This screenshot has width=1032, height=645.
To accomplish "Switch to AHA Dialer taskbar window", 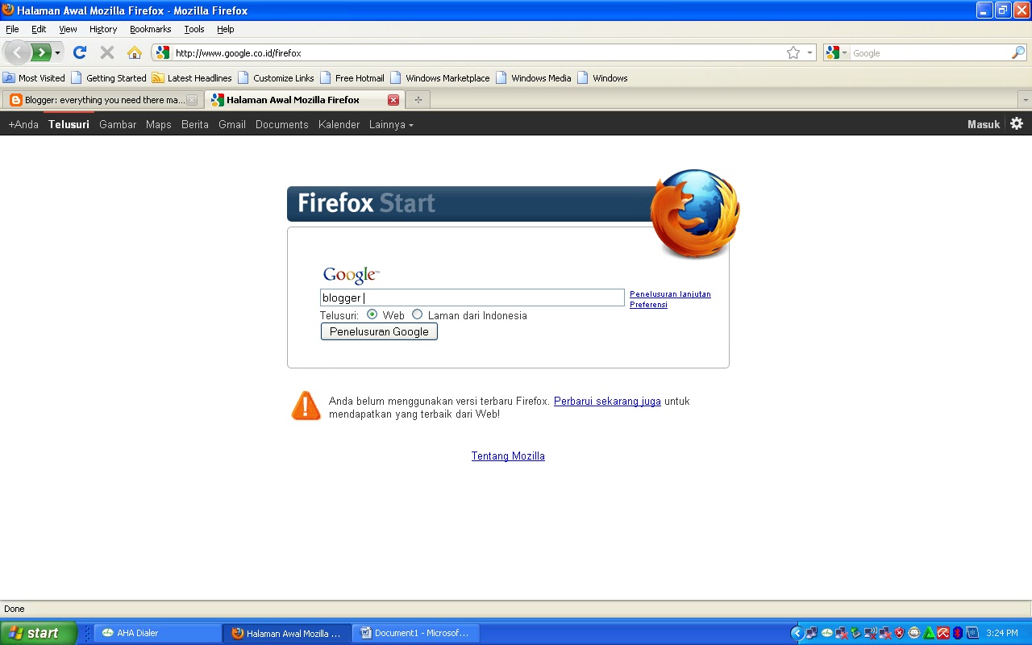I will pyautogui.click(x=158, y=633).
